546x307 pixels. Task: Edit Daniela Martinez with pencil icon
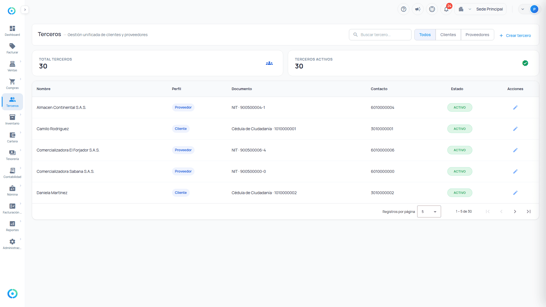[515, 193]
